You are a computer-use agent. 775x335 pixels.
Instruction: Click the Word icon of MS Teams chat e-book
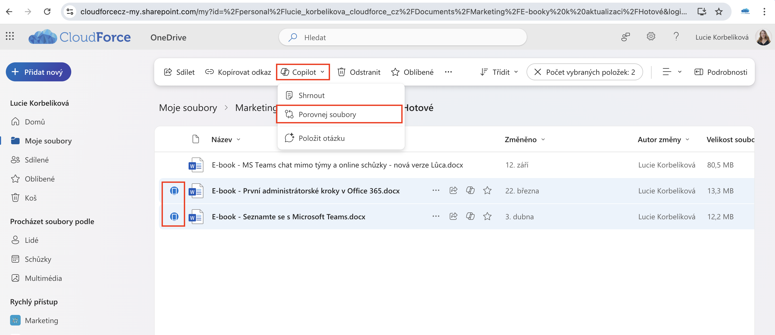click(x=196, y=165)
